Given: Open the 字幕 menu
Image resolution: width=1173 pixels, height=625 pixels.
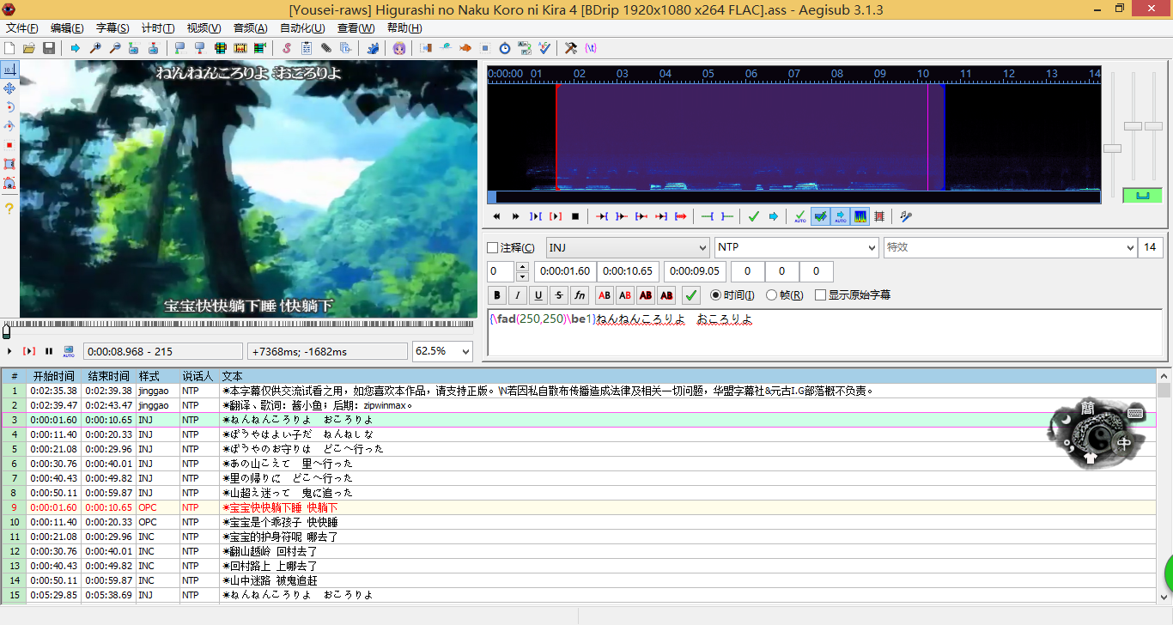Looking at the screenshot, I should [x=112, y=28].
